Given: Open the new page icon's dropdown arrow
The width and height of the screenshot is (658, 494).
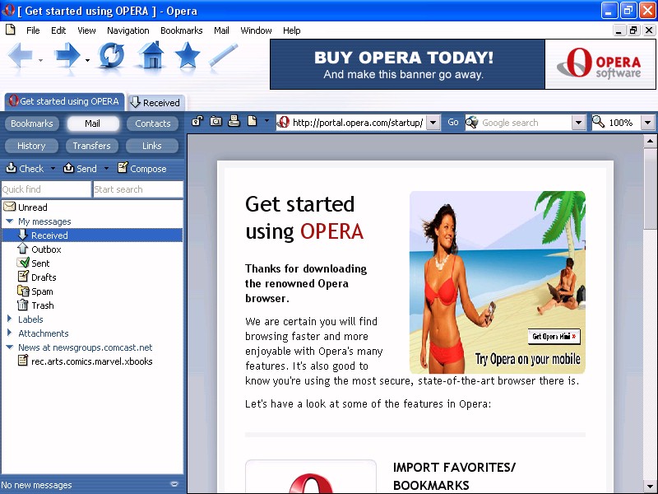Looking at the screenshot, I should tap(266, 121).
